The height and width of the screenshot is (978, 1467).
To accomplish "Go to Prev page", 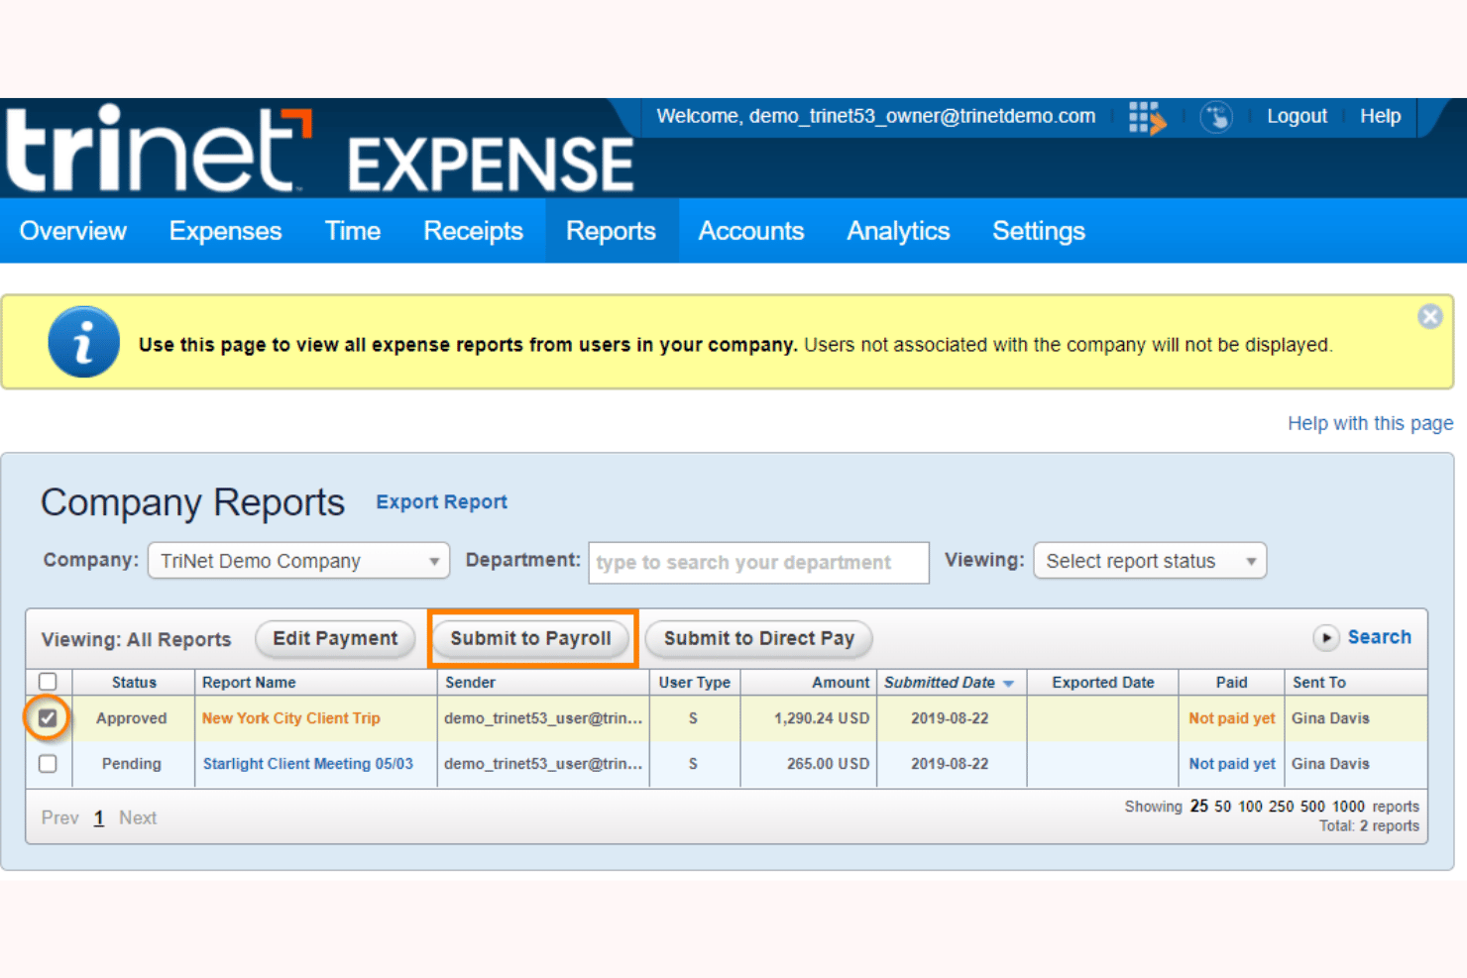I will (x=59, y=817).
